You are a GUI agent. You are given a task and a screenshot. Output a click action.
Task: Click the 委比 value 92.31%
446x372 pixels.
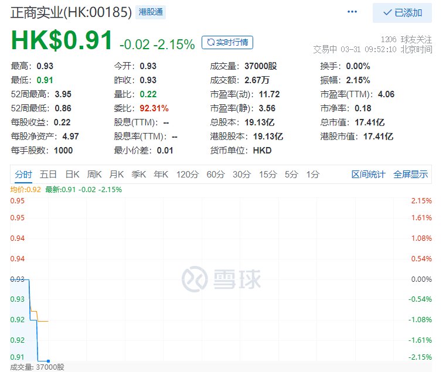154,108
